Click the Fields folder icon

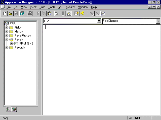coord(11,27)
